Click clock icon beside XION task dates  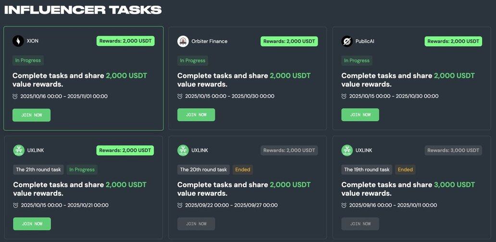15,96
